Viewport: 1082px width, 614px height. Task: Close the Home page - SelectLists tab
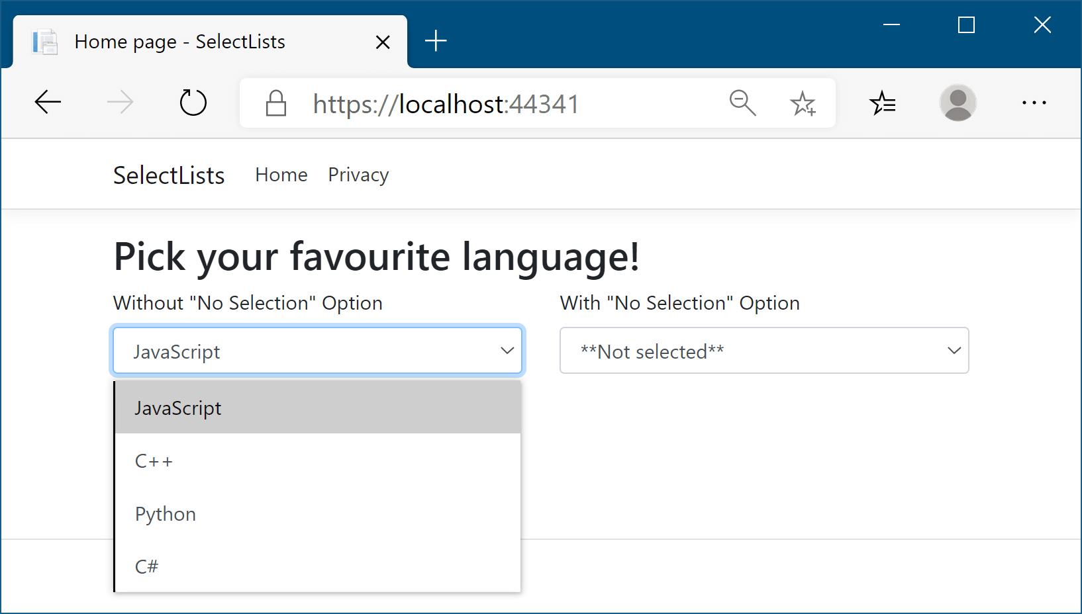[382, 42]
